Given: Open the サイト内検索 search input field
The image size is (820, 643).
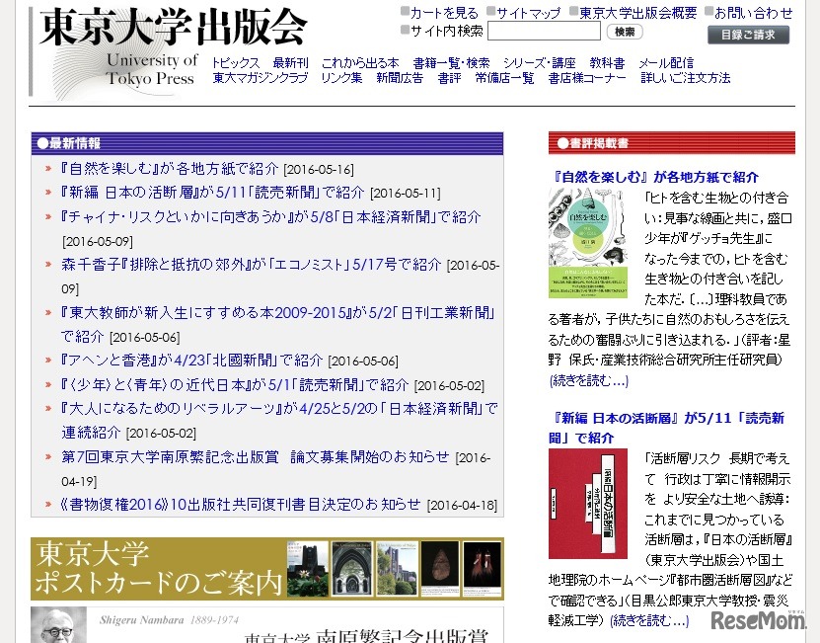Looking at the screenshot, I should tap(544, 31).
